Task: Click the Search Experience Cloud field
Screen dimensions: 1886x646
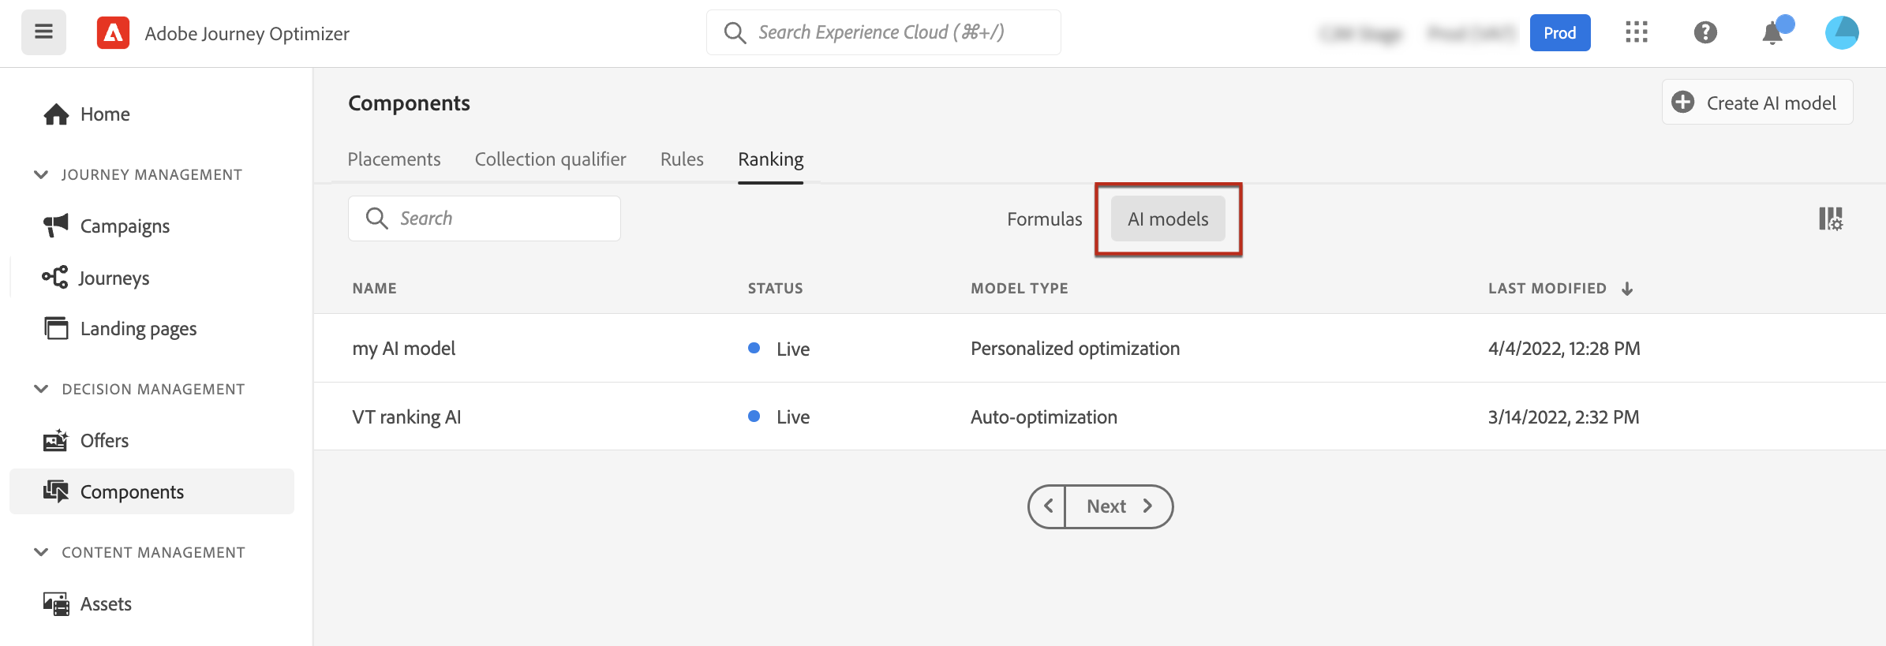Action: 884,32
